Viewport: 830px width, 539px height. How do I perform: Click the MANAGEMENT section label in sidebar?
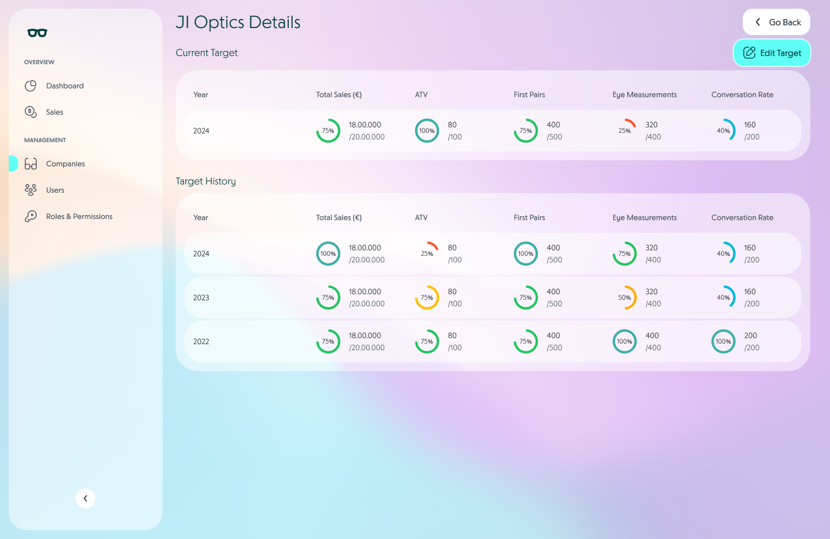click(x=45, y=140)
